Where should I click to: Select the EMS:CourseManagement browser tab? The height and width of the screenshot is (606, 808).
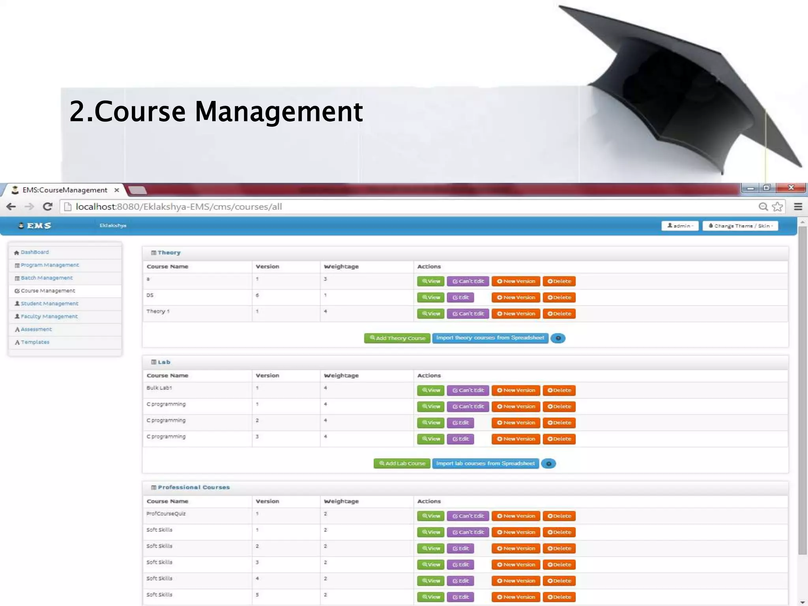pos(65,190)
